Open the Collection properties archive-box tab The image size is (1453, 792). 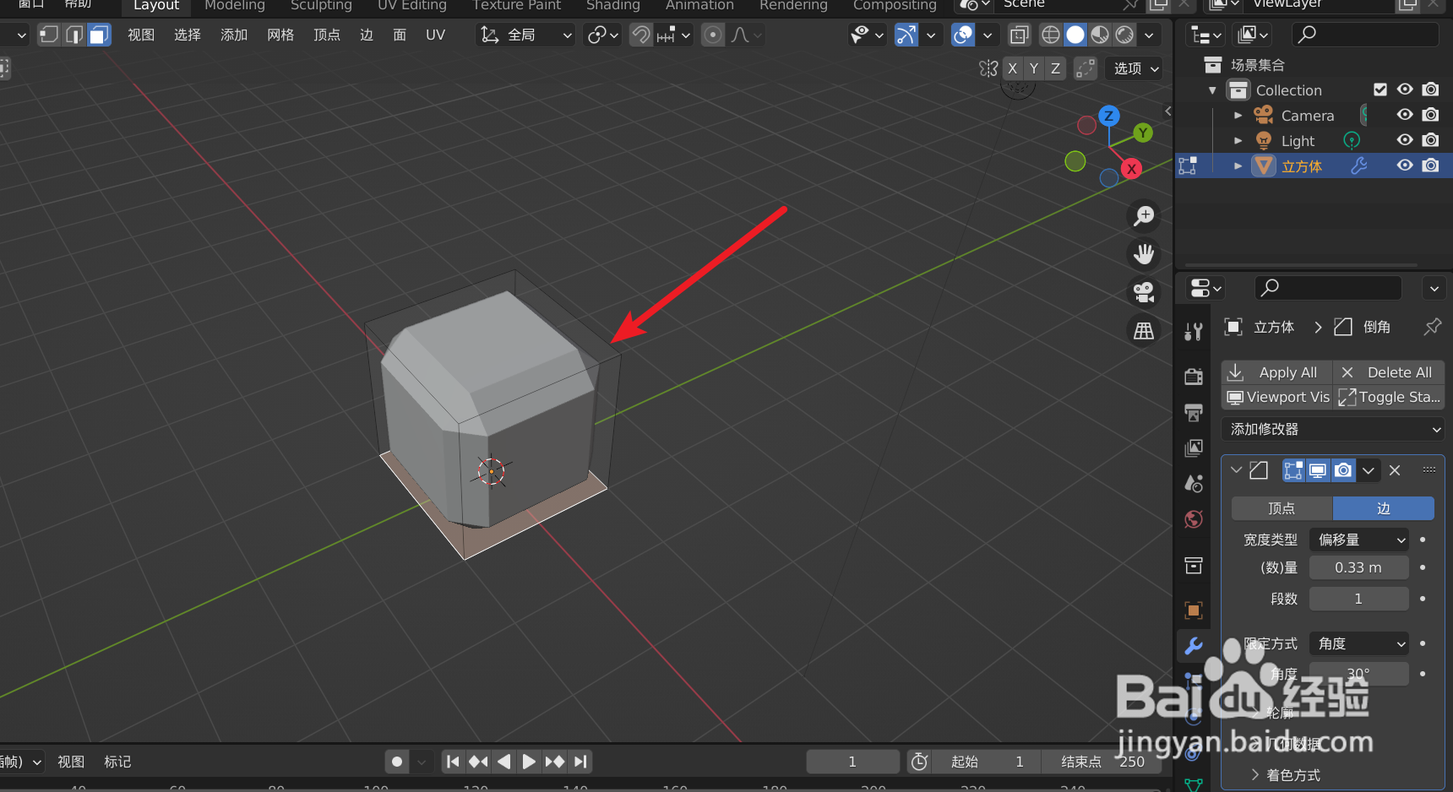tap(1194, 565)
